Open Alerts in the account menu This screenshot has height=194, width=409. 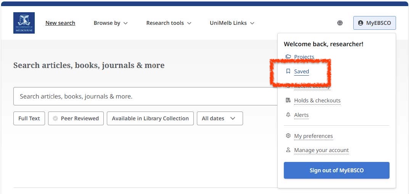pyautogui.click(x=301, y=115)
